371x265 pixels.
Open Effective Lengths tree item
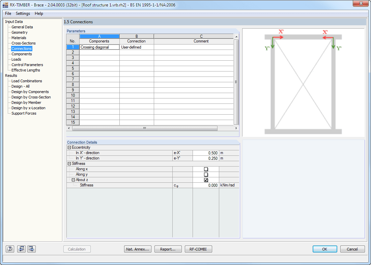[x=26, y=70]
